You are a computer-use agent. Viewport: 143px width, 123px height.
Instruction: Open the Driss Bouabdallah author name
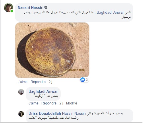[45, 113]
